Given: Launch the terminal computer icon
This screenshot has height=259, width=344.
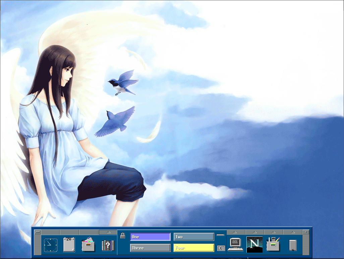Looking at the screenshot, I should click(235, 244).
